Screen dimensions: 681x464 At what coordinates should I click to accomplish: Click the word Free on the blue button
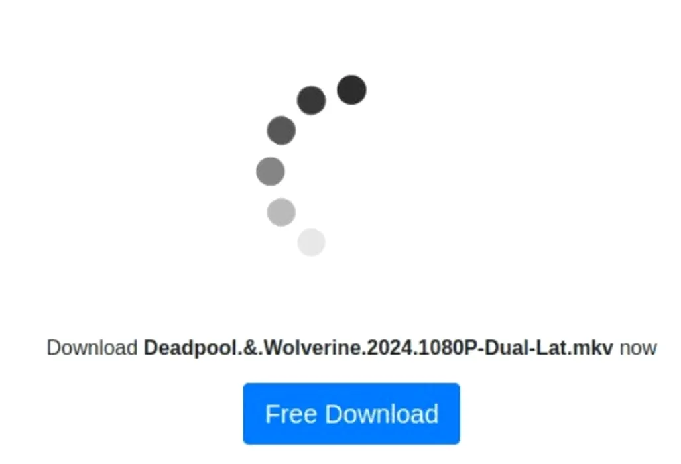pos(291,414)
